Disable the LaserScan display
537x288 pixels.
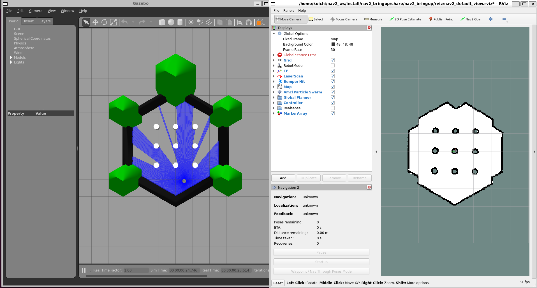coord(332,76)
